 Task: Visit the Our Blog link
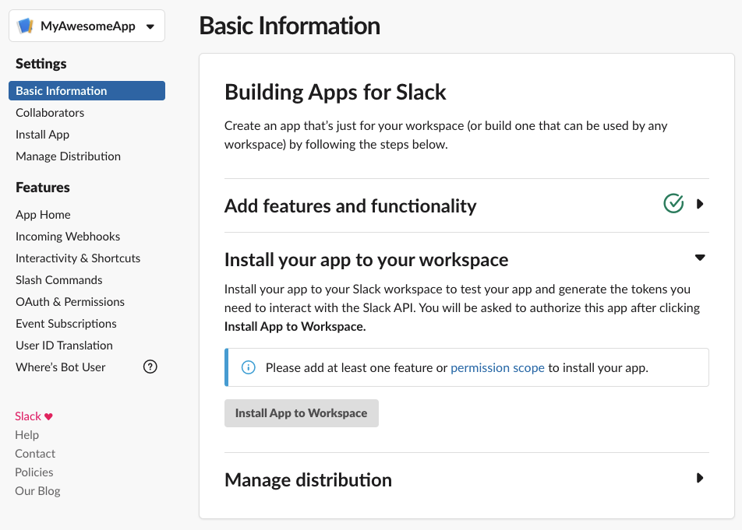coord(37,491)
